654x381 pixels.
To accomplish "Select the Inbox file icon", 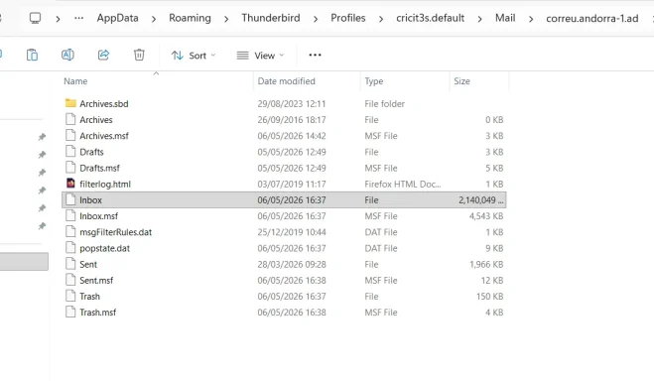I will click(x=70, y=199).
